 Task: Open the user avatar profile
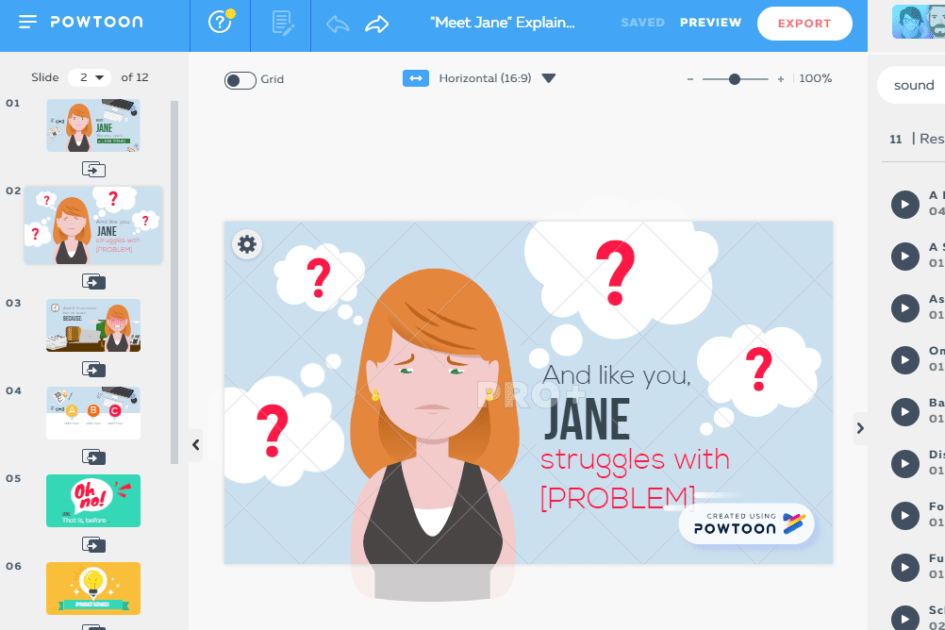coord(919,22)
